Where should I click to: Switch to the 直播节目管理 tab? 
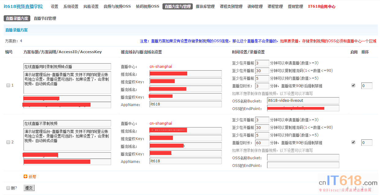[x=45, y=18]
